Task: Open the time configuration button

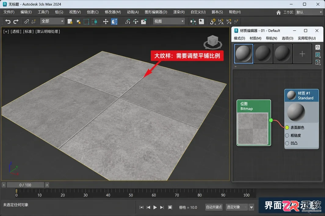Action: tap(170, 207)
